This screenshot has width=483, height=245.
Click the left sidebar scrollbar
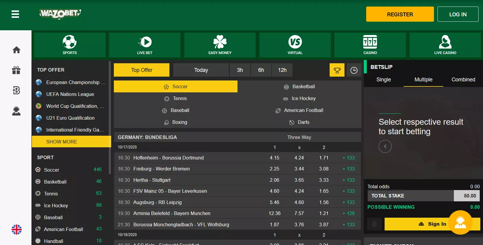coord(110,118)
